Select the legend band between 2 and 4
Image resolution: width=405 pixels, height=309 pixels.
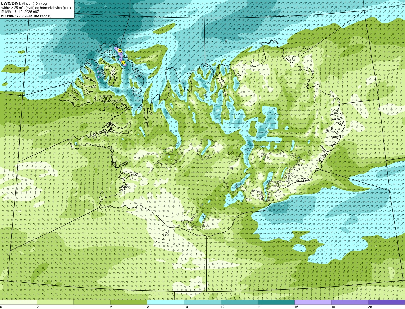tap(55, 302)
